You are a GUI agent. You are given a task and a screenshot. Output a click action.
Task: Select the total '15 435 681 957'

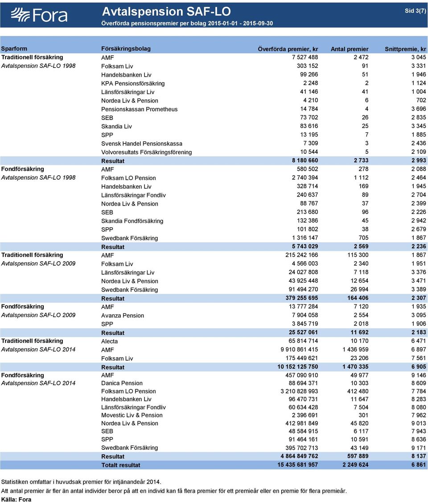pos(298,465)
